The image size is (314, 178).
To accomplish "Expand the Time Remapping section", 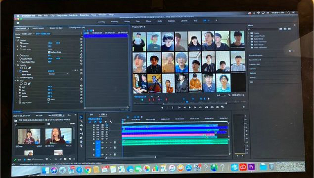I will [x=16, y=78].
